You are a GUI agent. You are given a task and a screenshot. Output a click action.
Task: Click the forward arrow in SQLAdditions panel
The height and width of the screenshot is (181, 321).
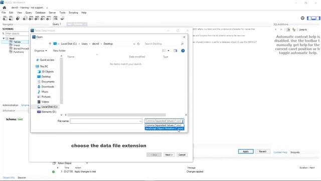(281, 30)
